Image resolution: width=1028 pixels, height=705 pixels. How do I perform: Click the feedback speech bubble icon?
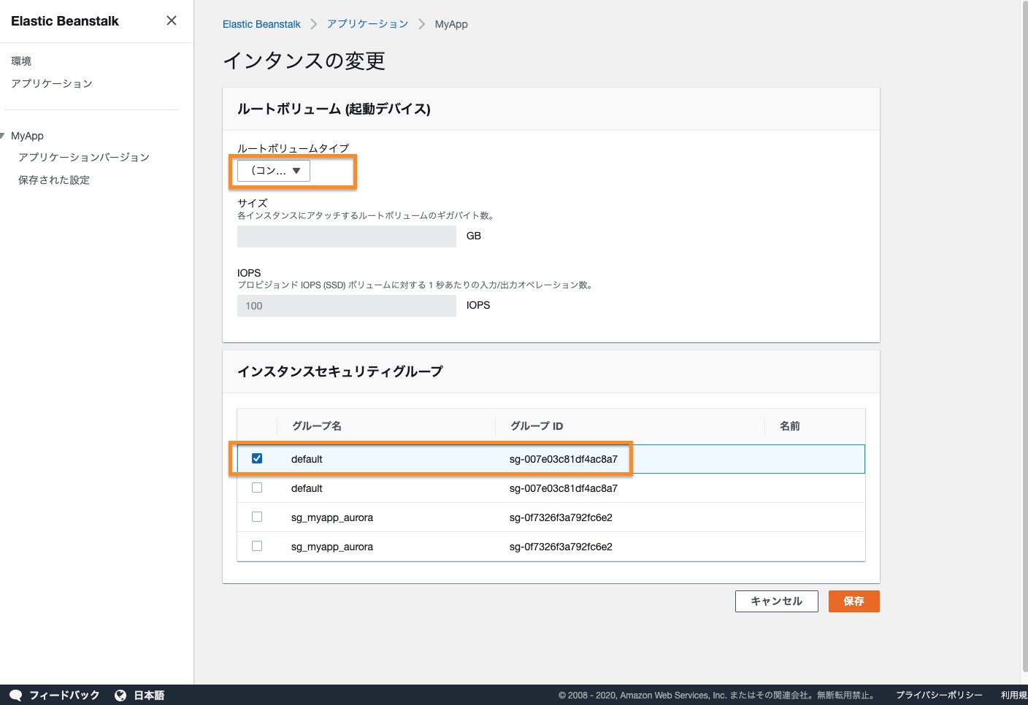pos(15,695)
